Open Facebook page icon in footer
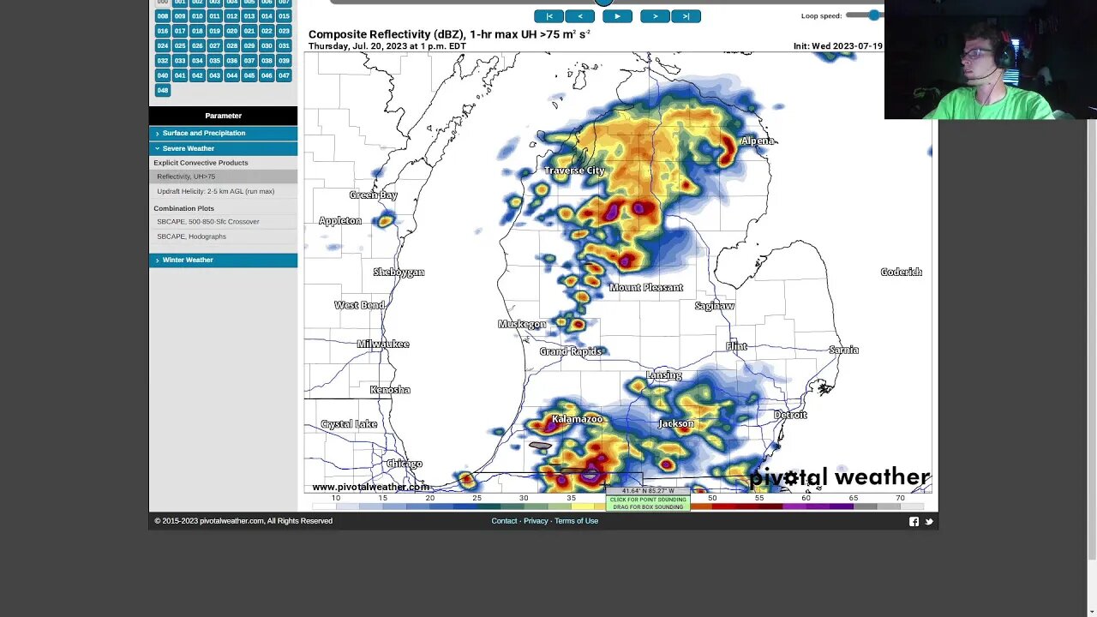The height and width of the screenshot is (617, 1097). 914,521
